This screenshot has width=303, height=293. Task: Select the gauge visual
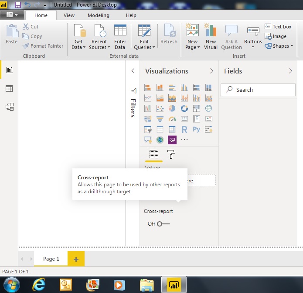coord(172,119)
